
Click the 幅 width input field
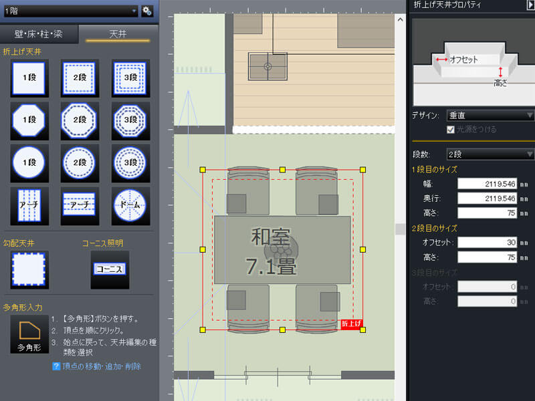[x=487, y=183]
